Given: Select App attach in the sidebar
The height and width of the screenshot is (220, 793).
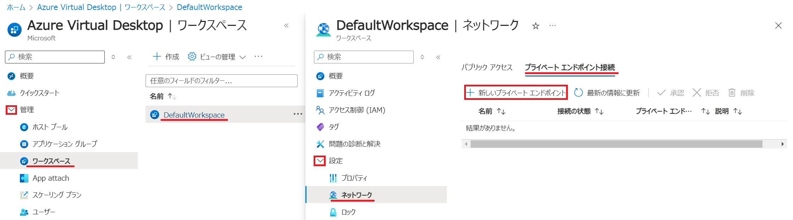Looking at the screenshot, I should click(51, 178).
